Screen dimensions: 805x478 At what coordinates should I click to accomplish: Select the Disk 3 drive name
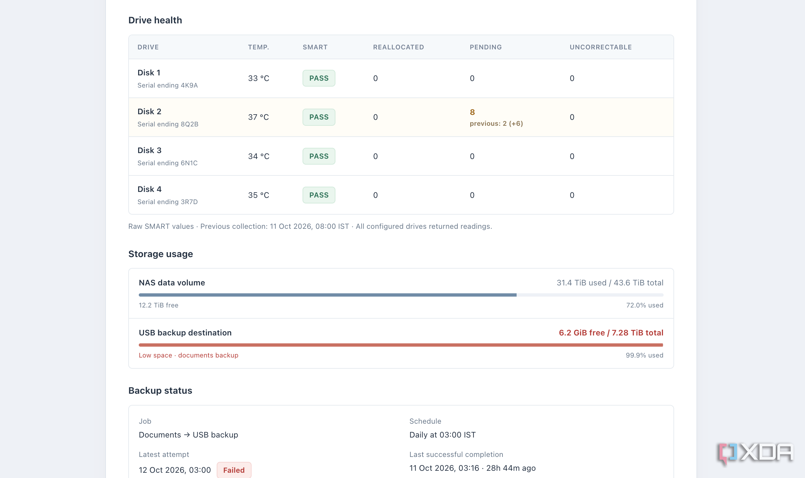pyautogui.click(x=149, y=150)
